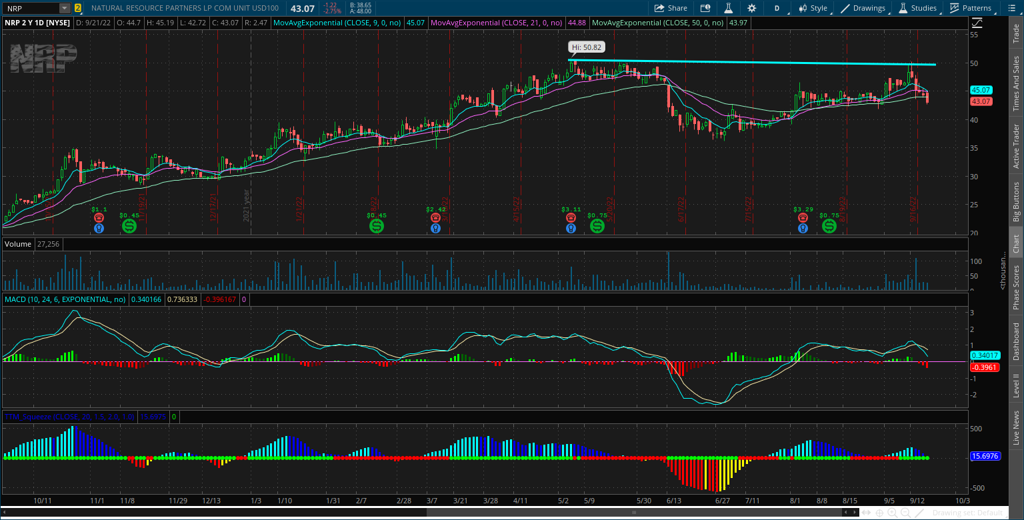Click the Hi: 50.82 price bubble
The image size is (1024, 520).
(x=586, y=47)
